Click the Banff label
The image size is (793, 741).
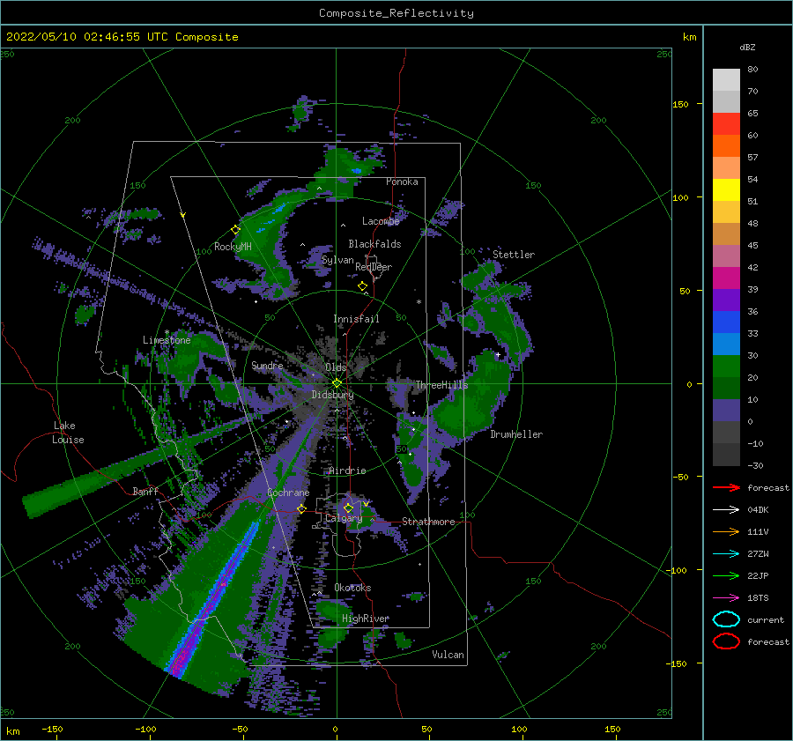(x=145, y=491)
